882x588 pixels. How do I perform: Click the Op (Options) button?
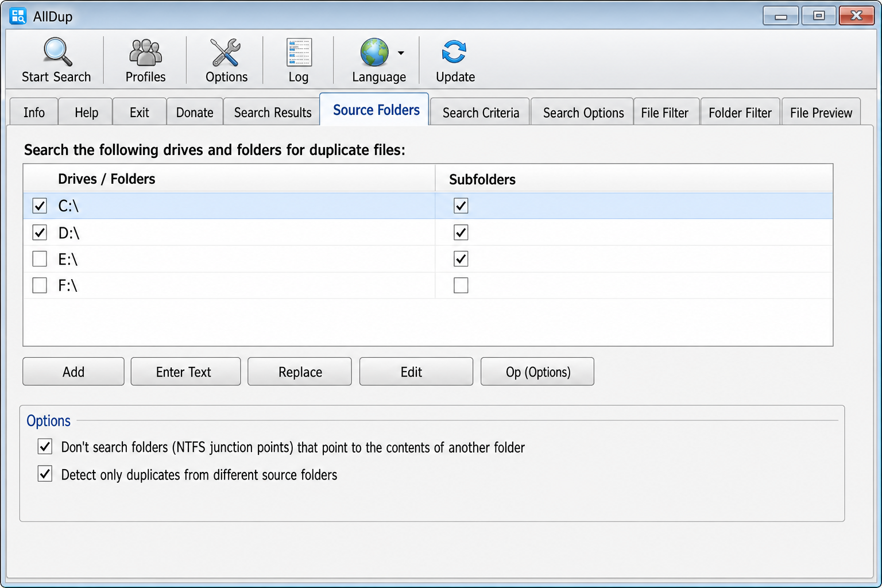coord(537,372)
